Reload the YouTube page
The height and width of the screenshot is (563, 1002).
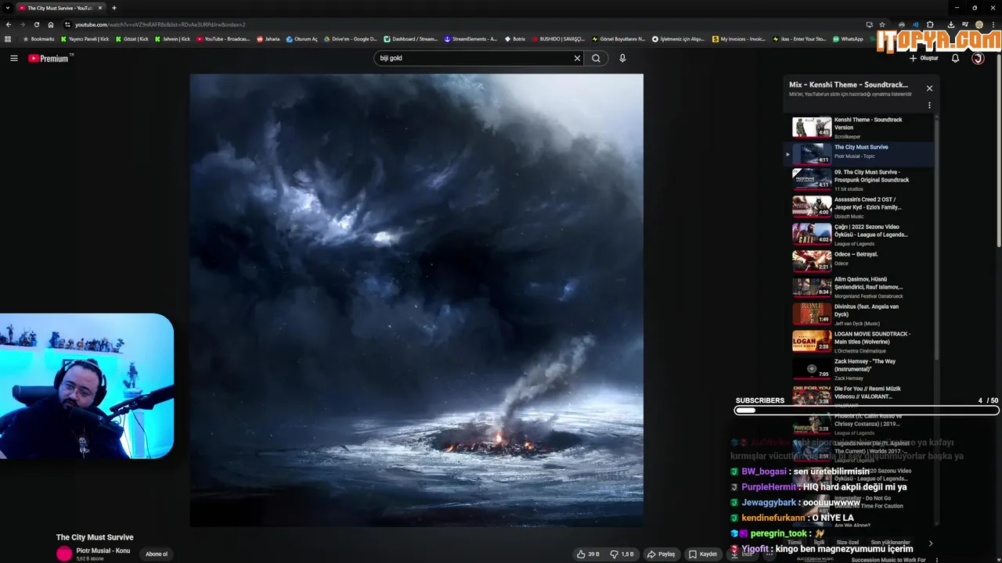(37, 24)
